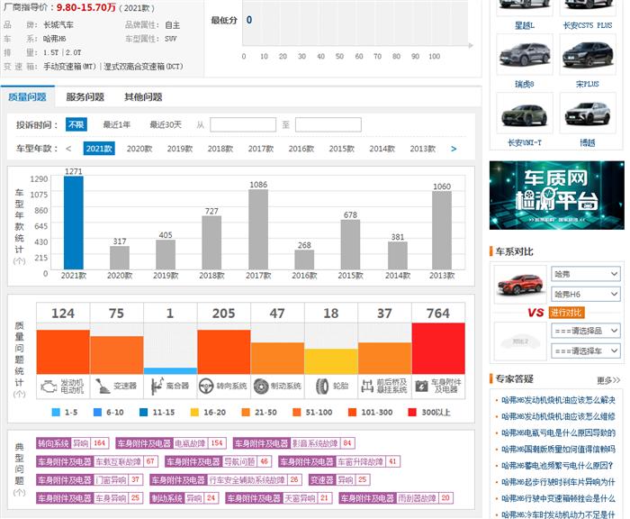Open the 请选择车 series dropdown
The width and height of the screenshot is (630, 519).
point(586,351)
